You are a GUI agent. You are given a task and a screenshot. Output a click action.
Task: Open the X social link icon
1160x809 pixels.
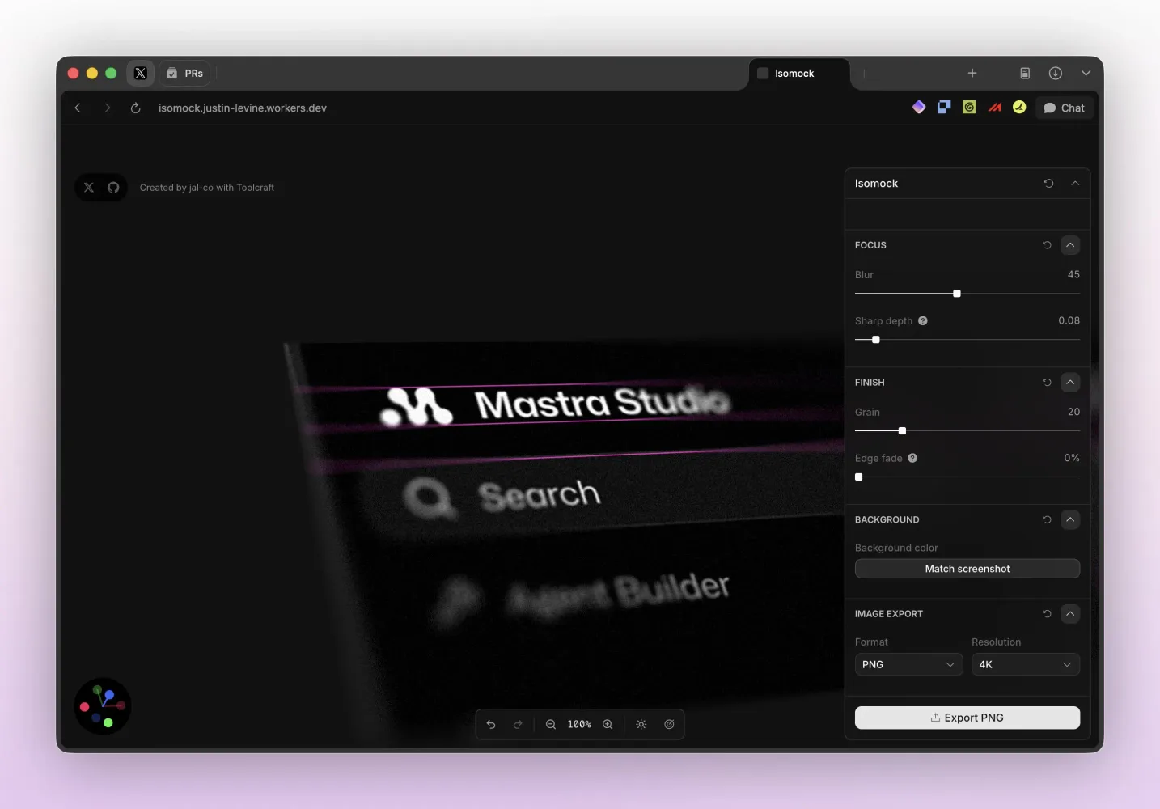[89, 188]
